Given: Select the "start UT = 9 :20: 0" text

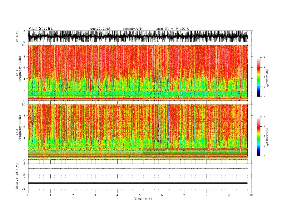Looking at the screenshot, I should pyautogui.click(x=173, y=29).
